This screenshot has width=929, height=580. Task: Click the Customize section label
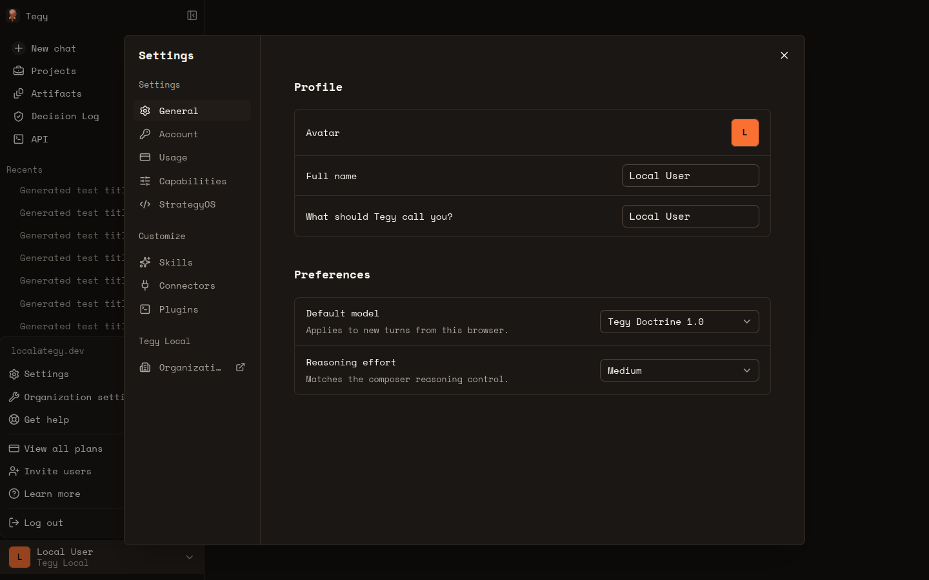coord(162,236)
